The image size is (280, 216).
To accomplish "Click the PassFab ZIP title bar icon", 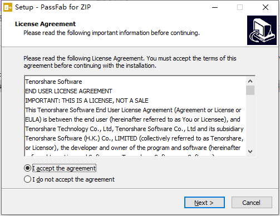I will point(8,7).
